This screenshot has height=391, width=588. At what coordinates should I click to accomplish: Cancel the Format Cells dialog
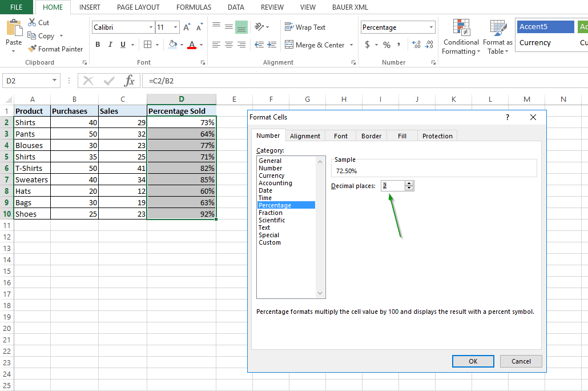pyautogui.click(x=521, y=361)
